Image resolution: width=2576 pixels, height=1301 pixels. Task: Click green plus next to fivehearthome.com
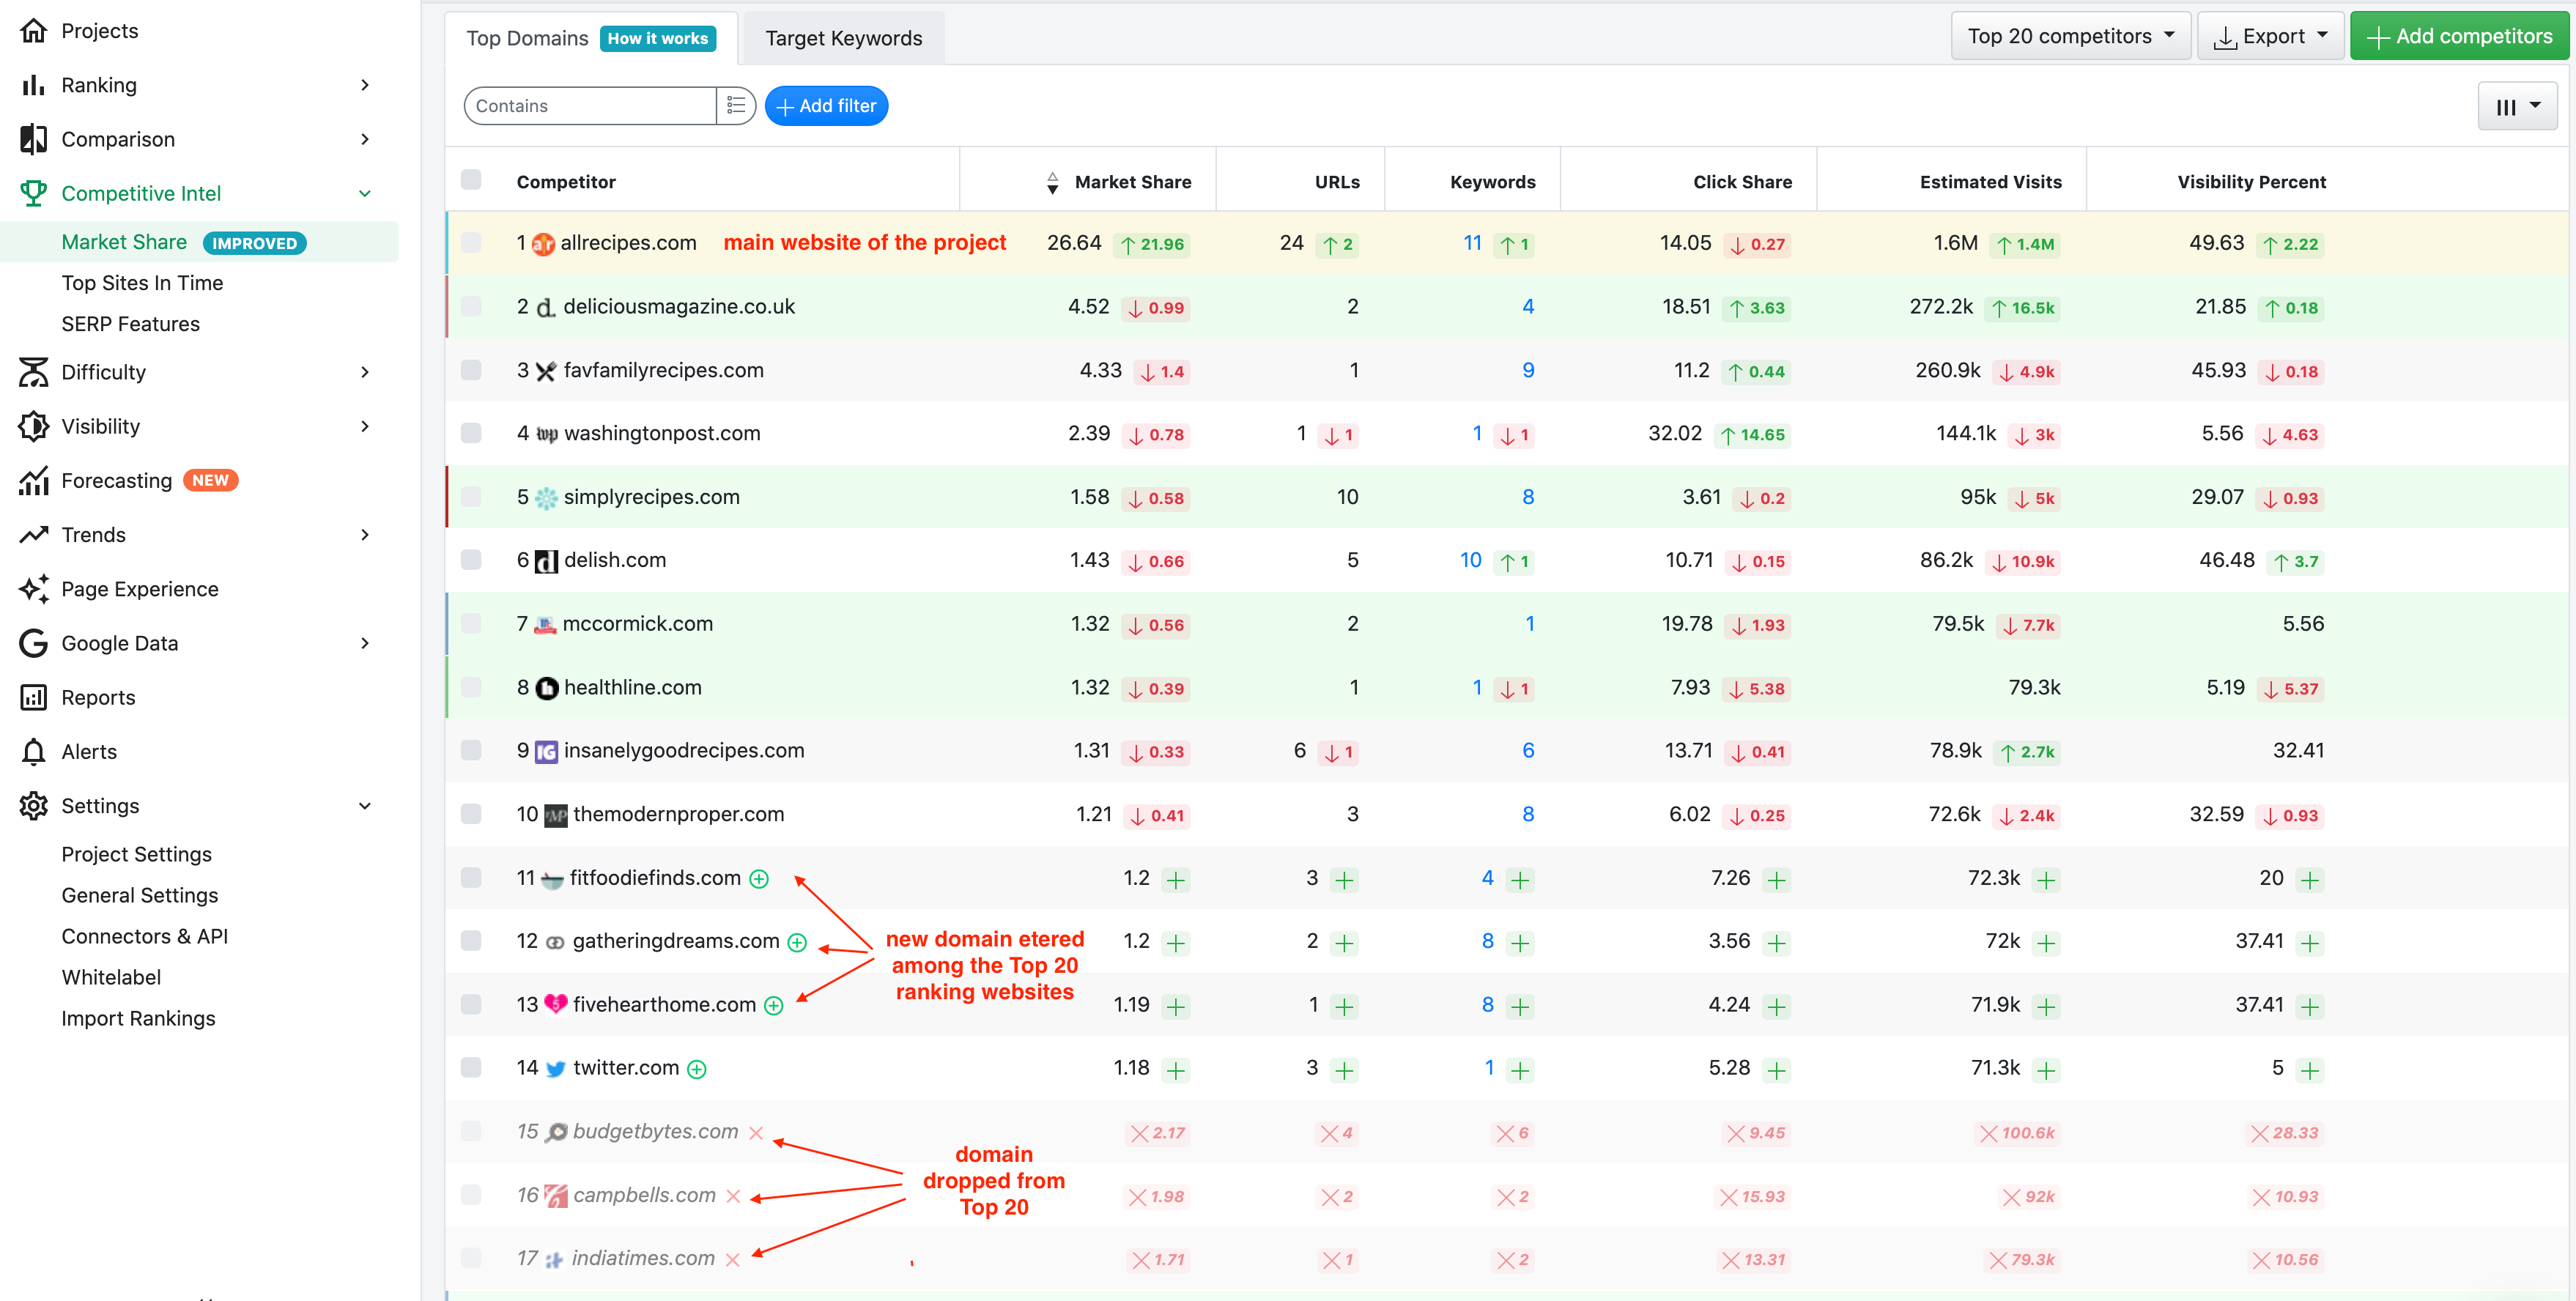[774, 1006]
